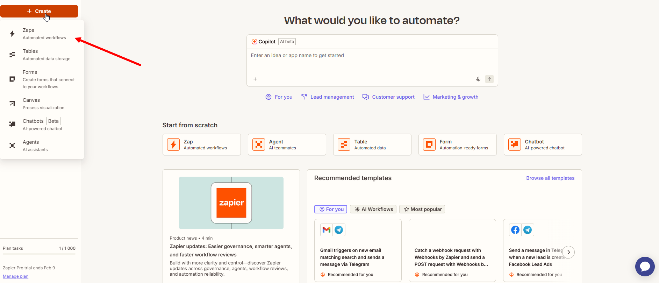Select the Form start-from-scratch card
The height and width of the screenshot is (283, 659).
click(457, 144)
